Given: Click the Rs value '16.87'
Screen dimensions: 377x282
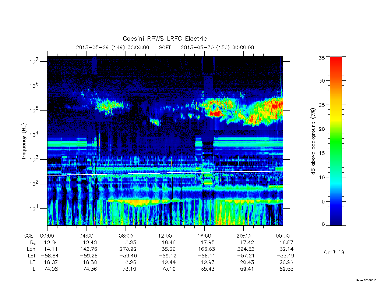Looking at the screenshot, I should (286, 242).
